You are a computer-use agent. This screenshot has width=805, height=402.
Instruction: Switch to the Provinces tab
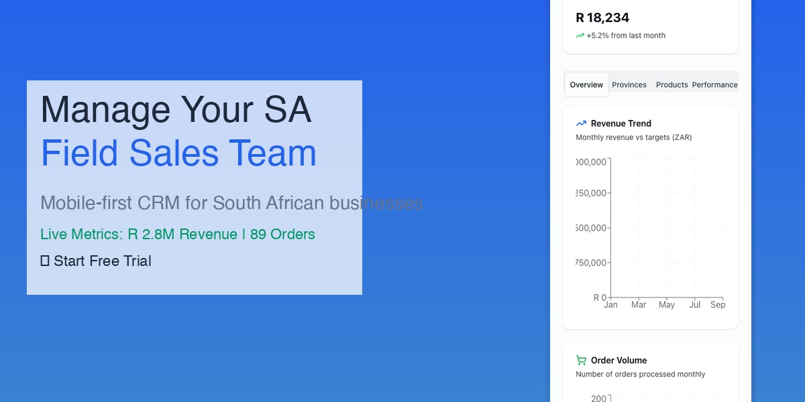point(629,84)
